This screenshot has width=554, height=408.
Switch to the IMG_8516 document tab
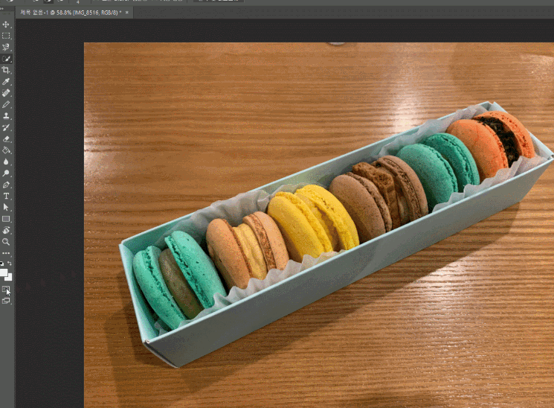coord(71,13)
